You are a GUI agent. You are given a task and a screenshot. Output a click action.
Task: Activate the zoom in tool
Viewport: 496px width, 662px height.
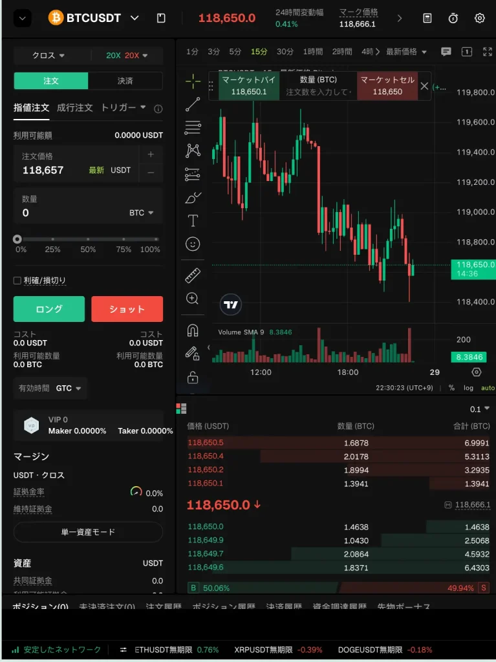(x=193, y=299)
